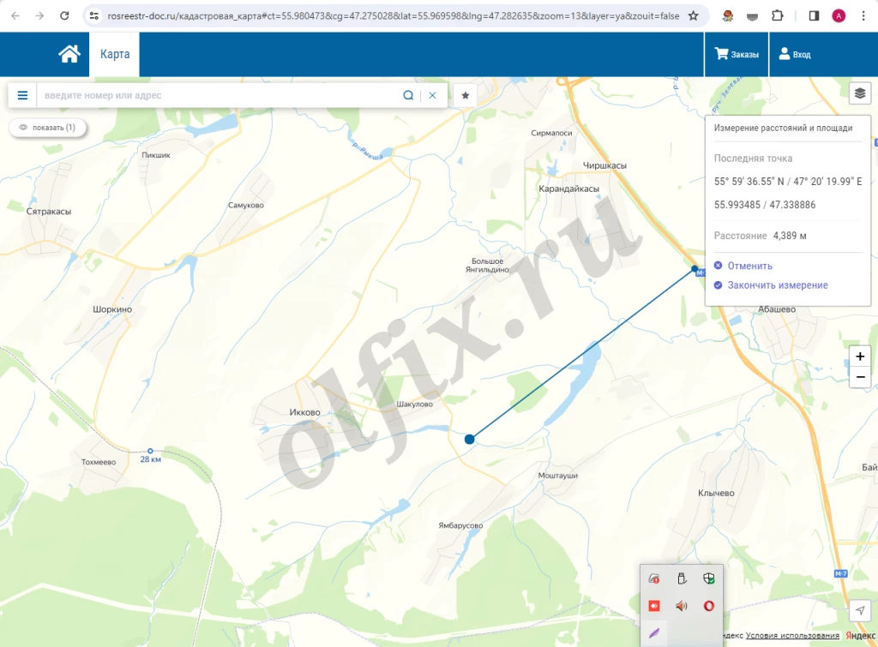
Task: Click Отменить in measurement panel
Action: coord(749,266)
